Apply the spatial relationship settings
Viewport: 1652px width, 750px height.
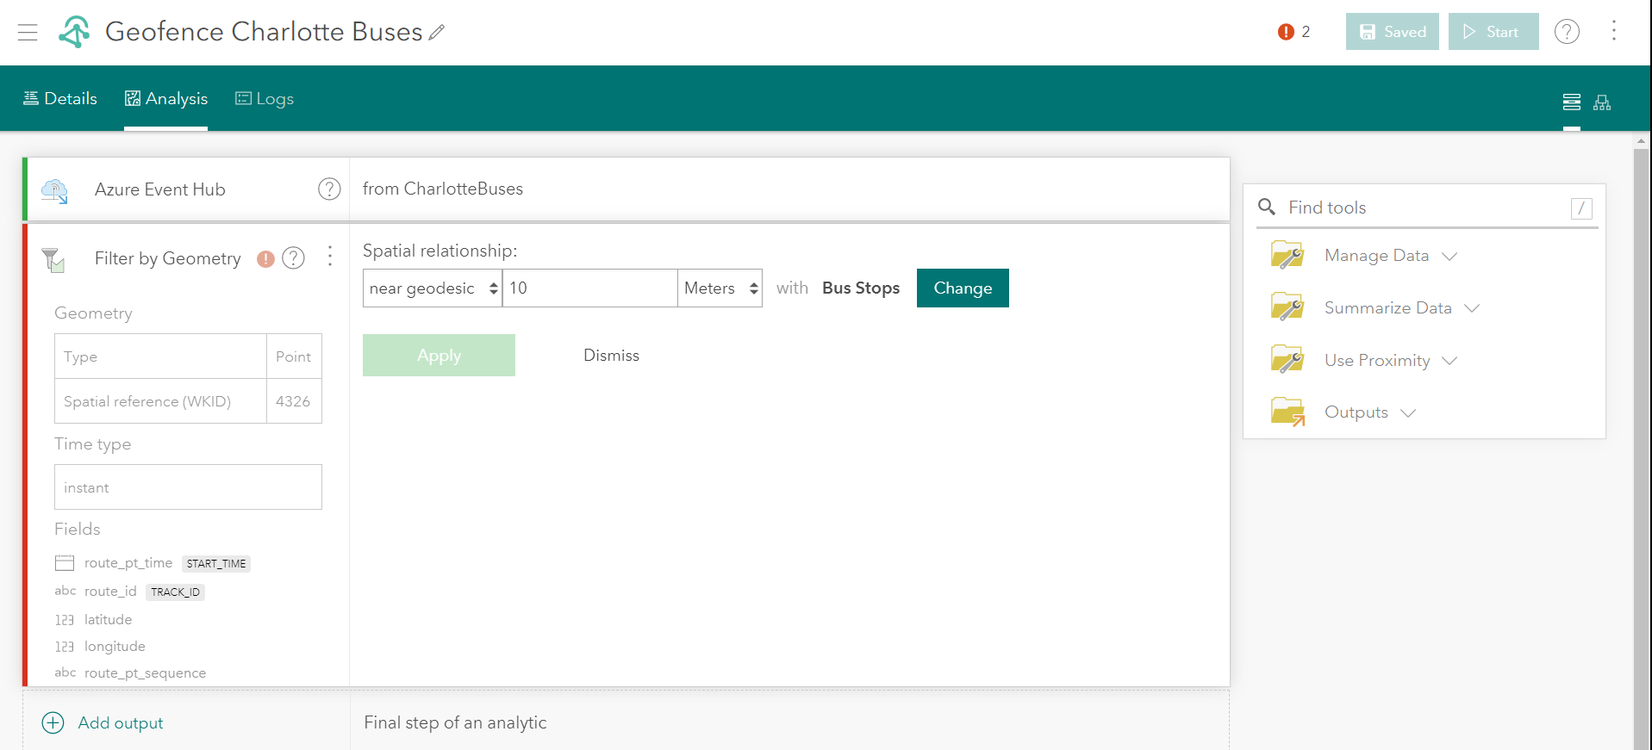[x=439, y=356]
